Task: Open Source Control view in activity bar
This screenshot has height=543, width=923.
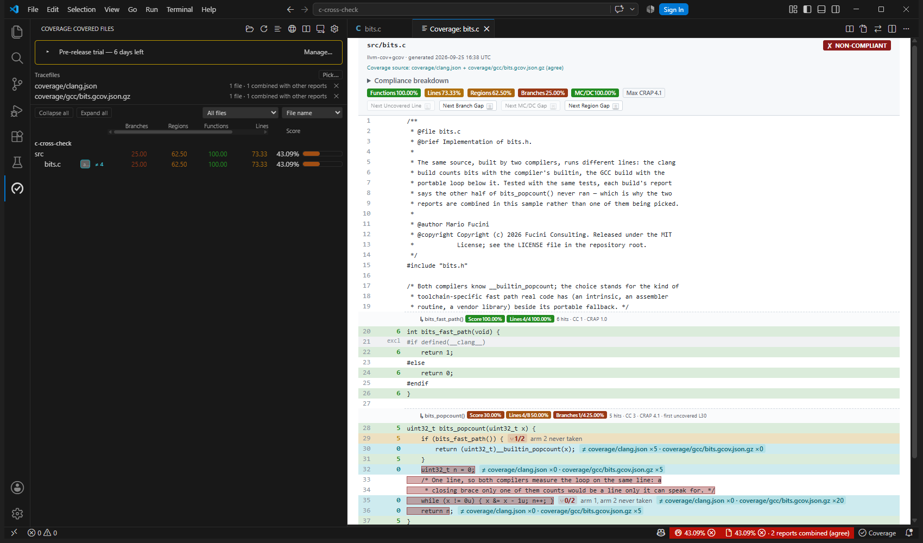Action: pos(17,84)
